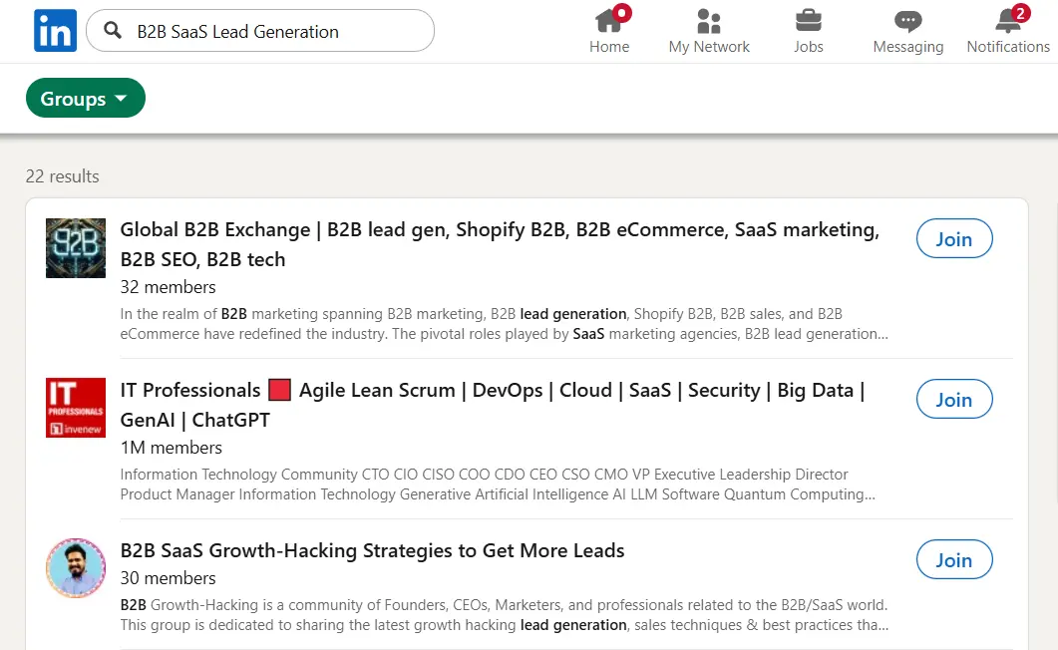
Task: Click the IT Professionals red logo thumbnail
Action: (x=76, y=408)
